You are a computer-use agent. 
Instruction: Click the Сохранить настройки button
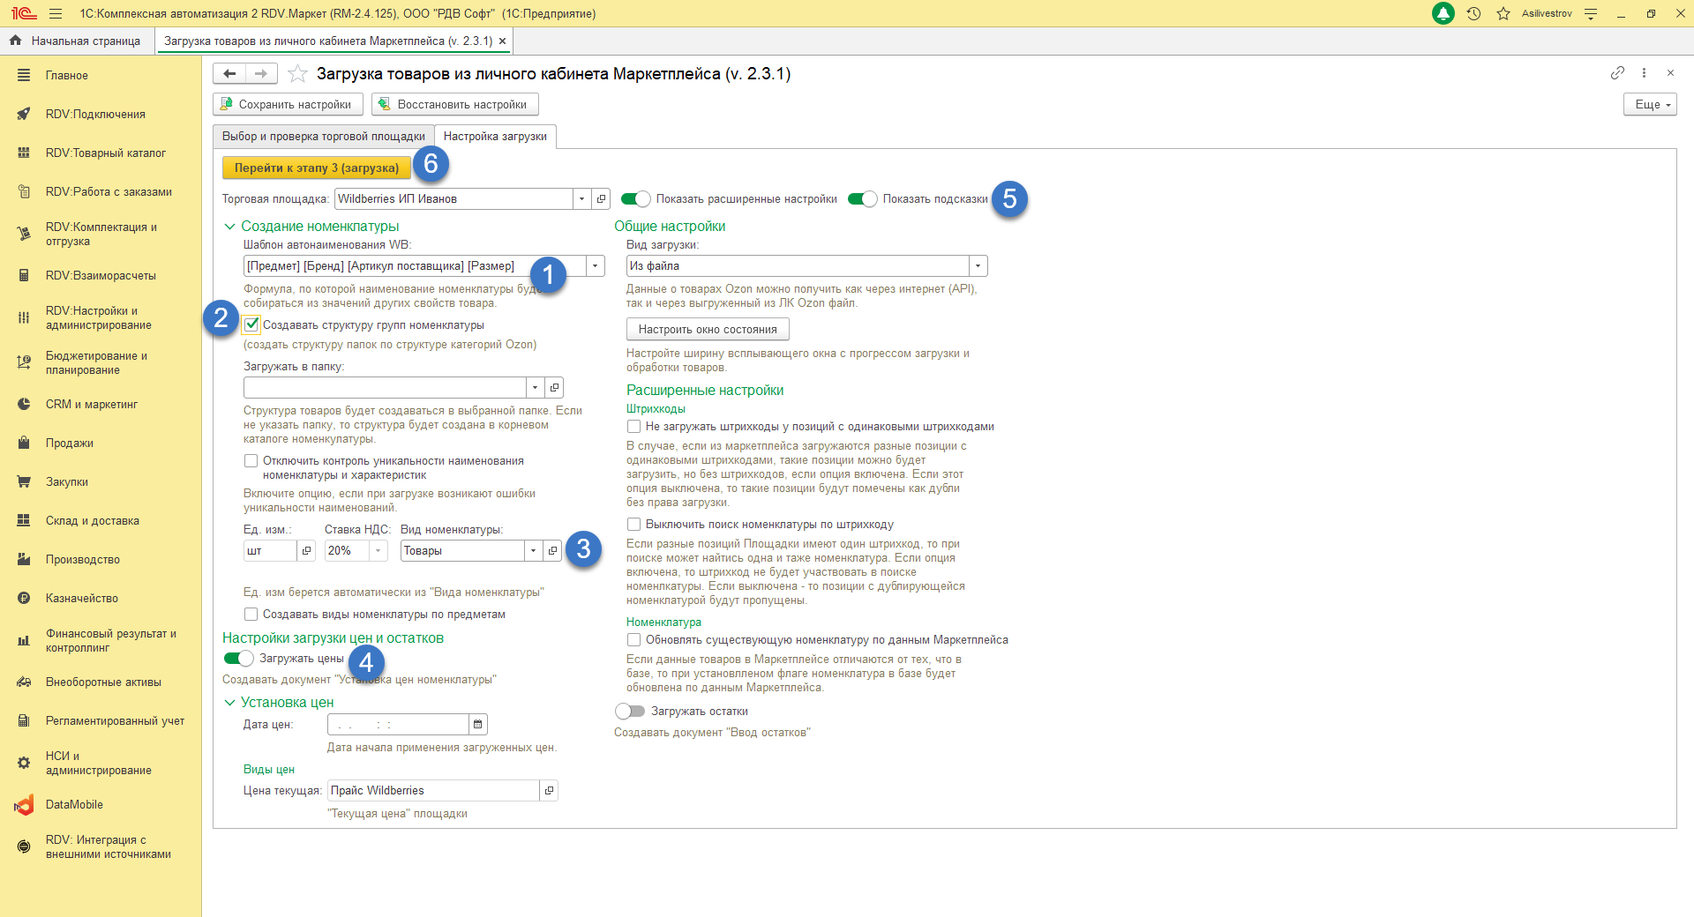pos(287,104)
